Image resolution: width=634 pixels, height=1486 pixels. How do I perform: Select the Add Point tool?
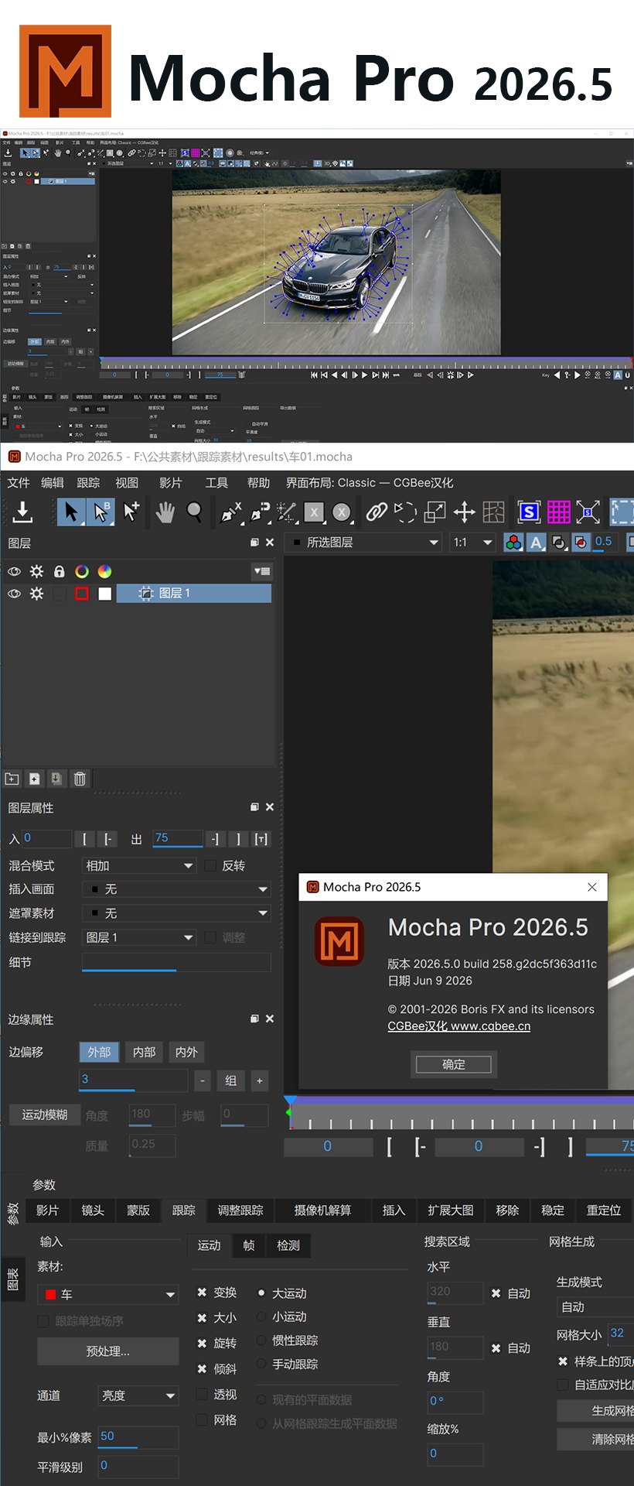(131, 512)
